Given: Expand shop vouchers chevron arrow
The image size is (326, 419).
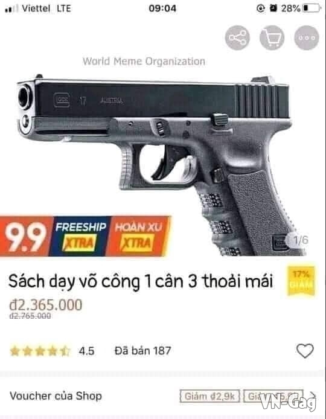Looking at the screenshot, I should pyautogui.click(x=313, y=395).
